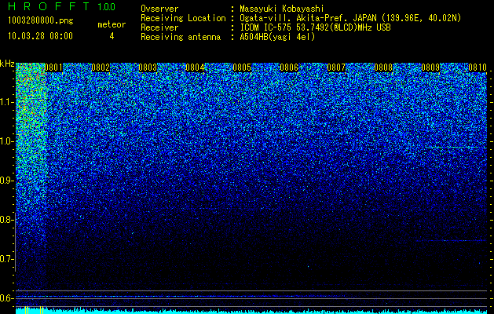Click the 0807 time marker
This screenshot has height=314, width=494.
coord(336,68)
